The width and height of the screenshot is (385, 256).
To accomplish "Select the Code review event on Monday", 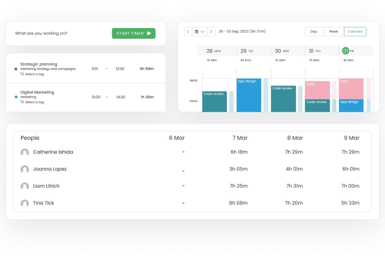I will pos(214,101).
